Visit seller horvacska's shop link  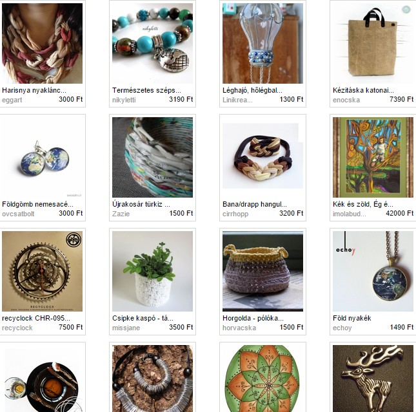(x=239, y=328)
